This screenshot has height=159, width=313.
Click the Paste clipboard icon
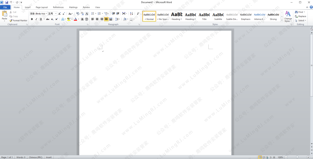(4, 14)
